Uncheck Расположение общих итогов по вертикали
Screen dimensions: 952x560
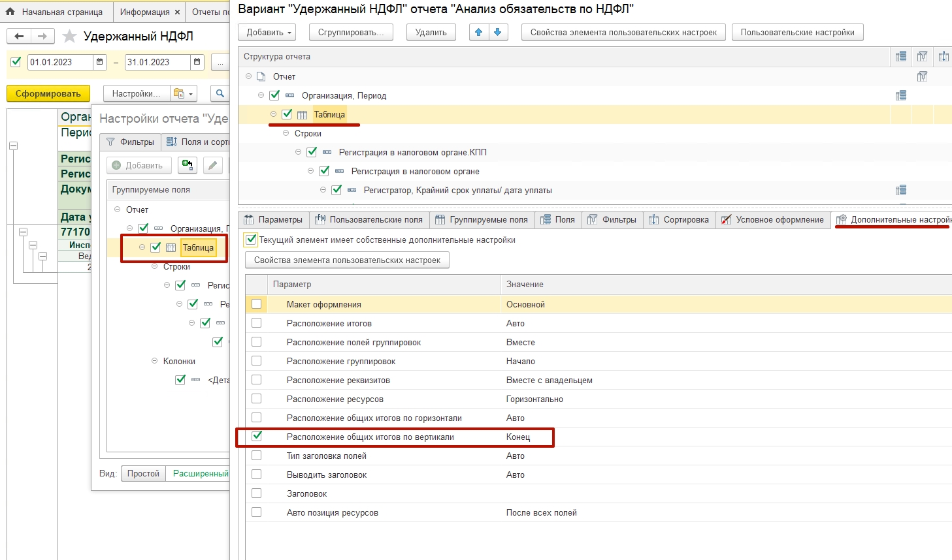[x=257, y=437]
